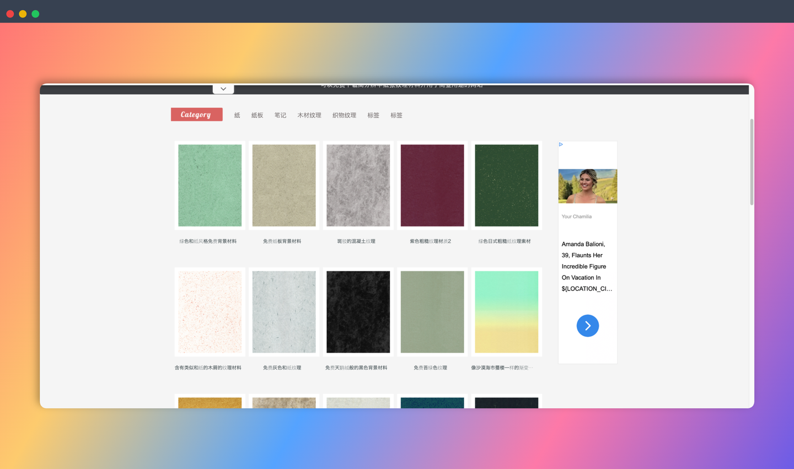Open the Amanda Balioni ad headline
This screenshot has height=469, width=794.
(587, 266)
